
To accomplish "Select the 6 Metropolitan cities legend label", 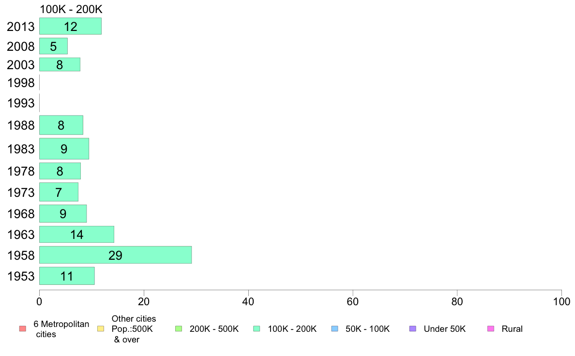I will [61, 329].
